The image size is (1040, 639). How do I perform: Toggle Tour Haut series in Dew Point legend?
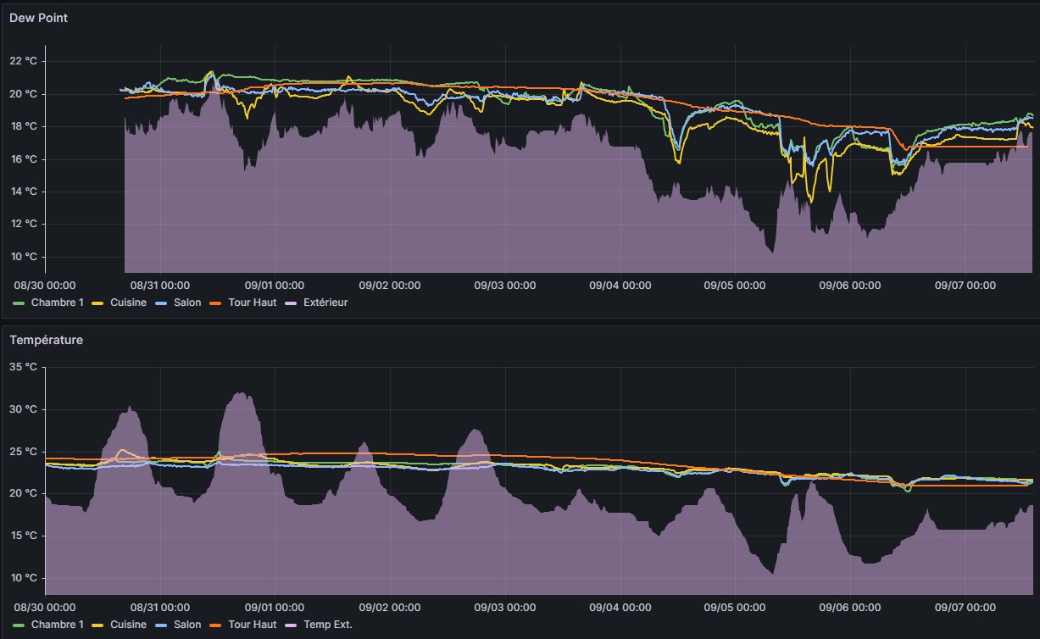pyautogui.click(x=253, y=303)
